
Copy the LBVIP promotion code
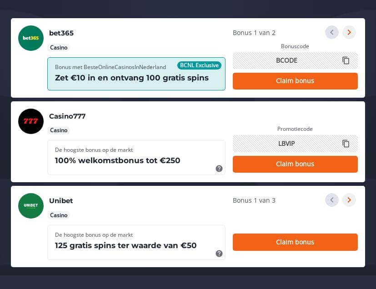pyautogui.click(x=346, y=144)
